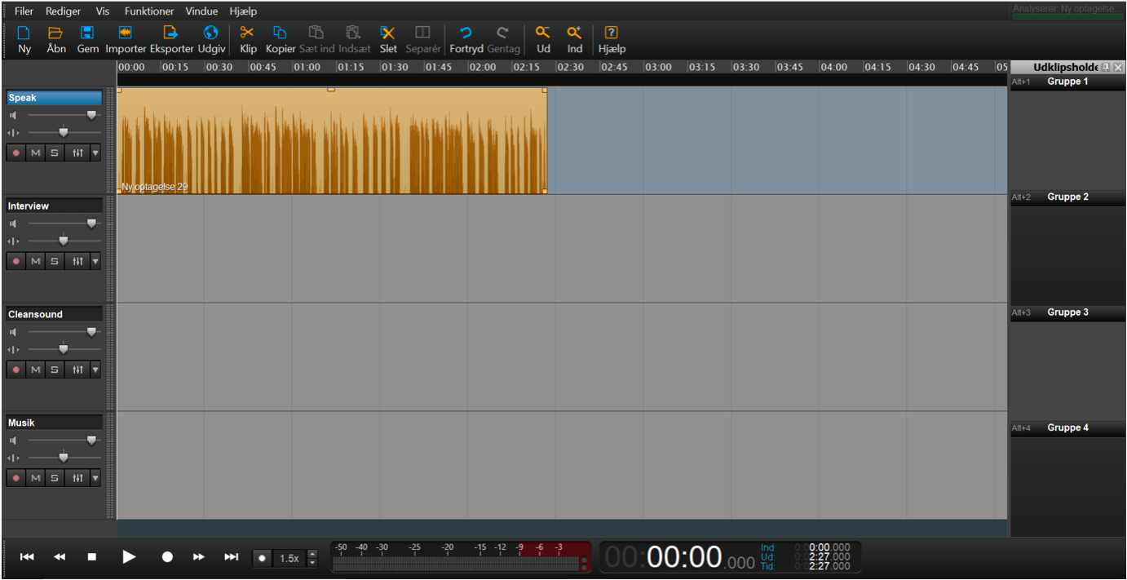Open the Speak track dropdown arrow
1127x580 pixels.
tap(95, 153)
